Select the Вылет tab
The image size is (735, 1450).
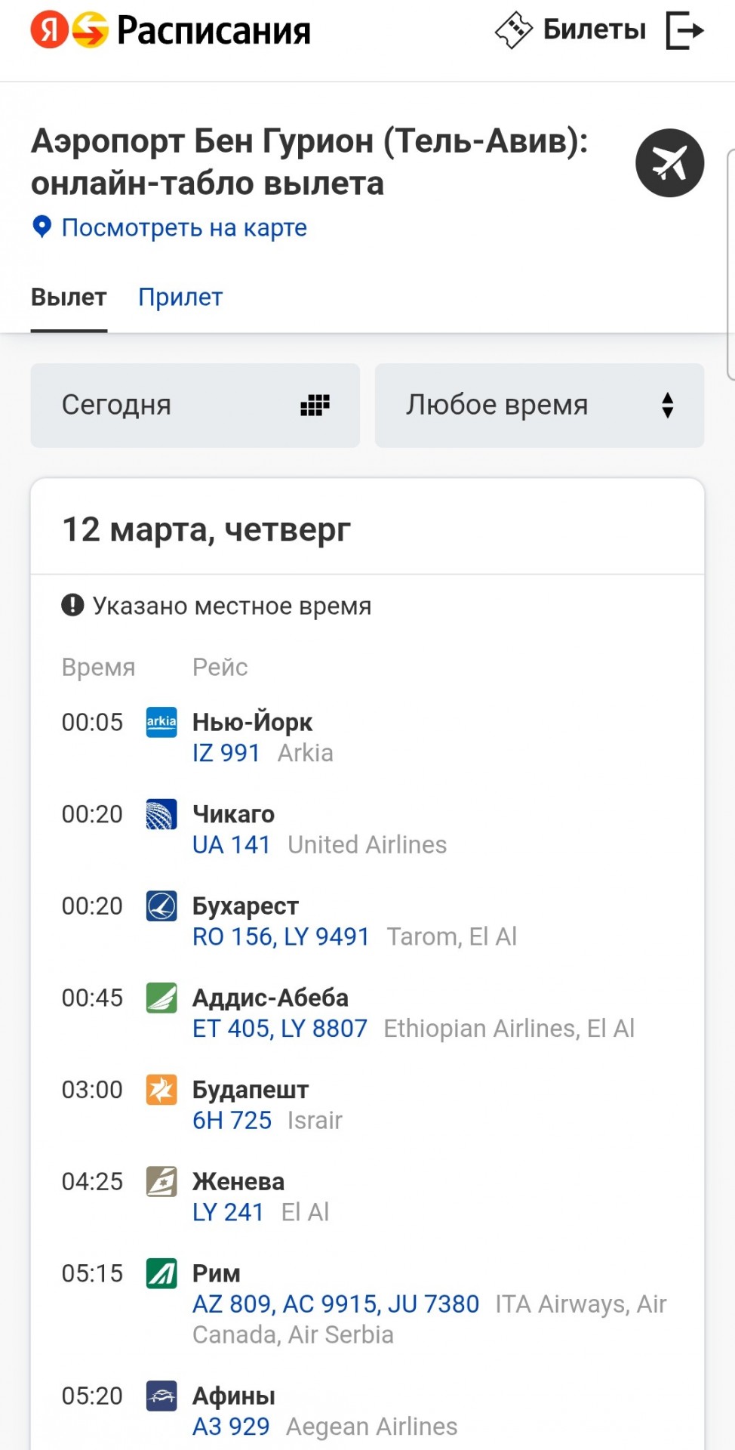click(69, 297)
